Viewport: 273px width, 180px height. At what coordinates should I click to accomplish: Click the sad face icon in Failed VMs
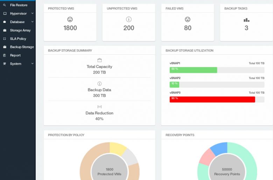click(x=188, y=19)
